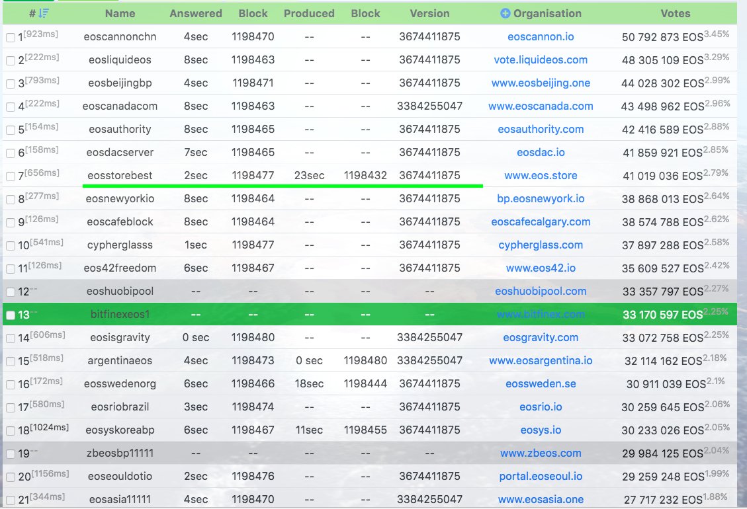This screenshot has width=747, height=509.
Task: Open www.bitfinex.com link
Action: (541, 314)
